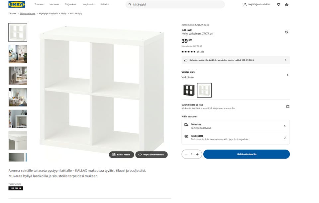Expand the Rahoitus financing banner chevron

coord(286,60)
